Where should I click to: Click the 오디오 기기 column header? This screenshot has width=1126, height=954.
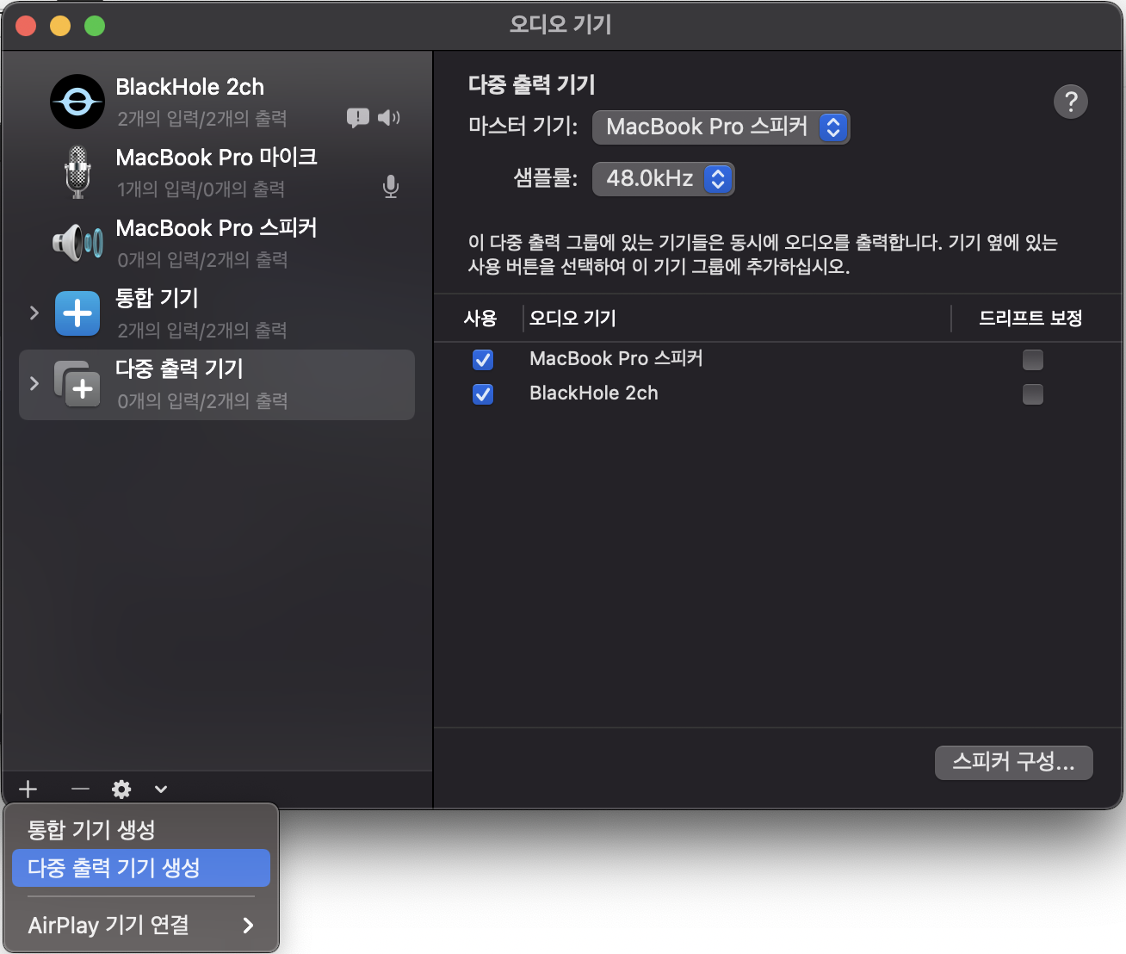pyautogui.click(x=572, y=319)
